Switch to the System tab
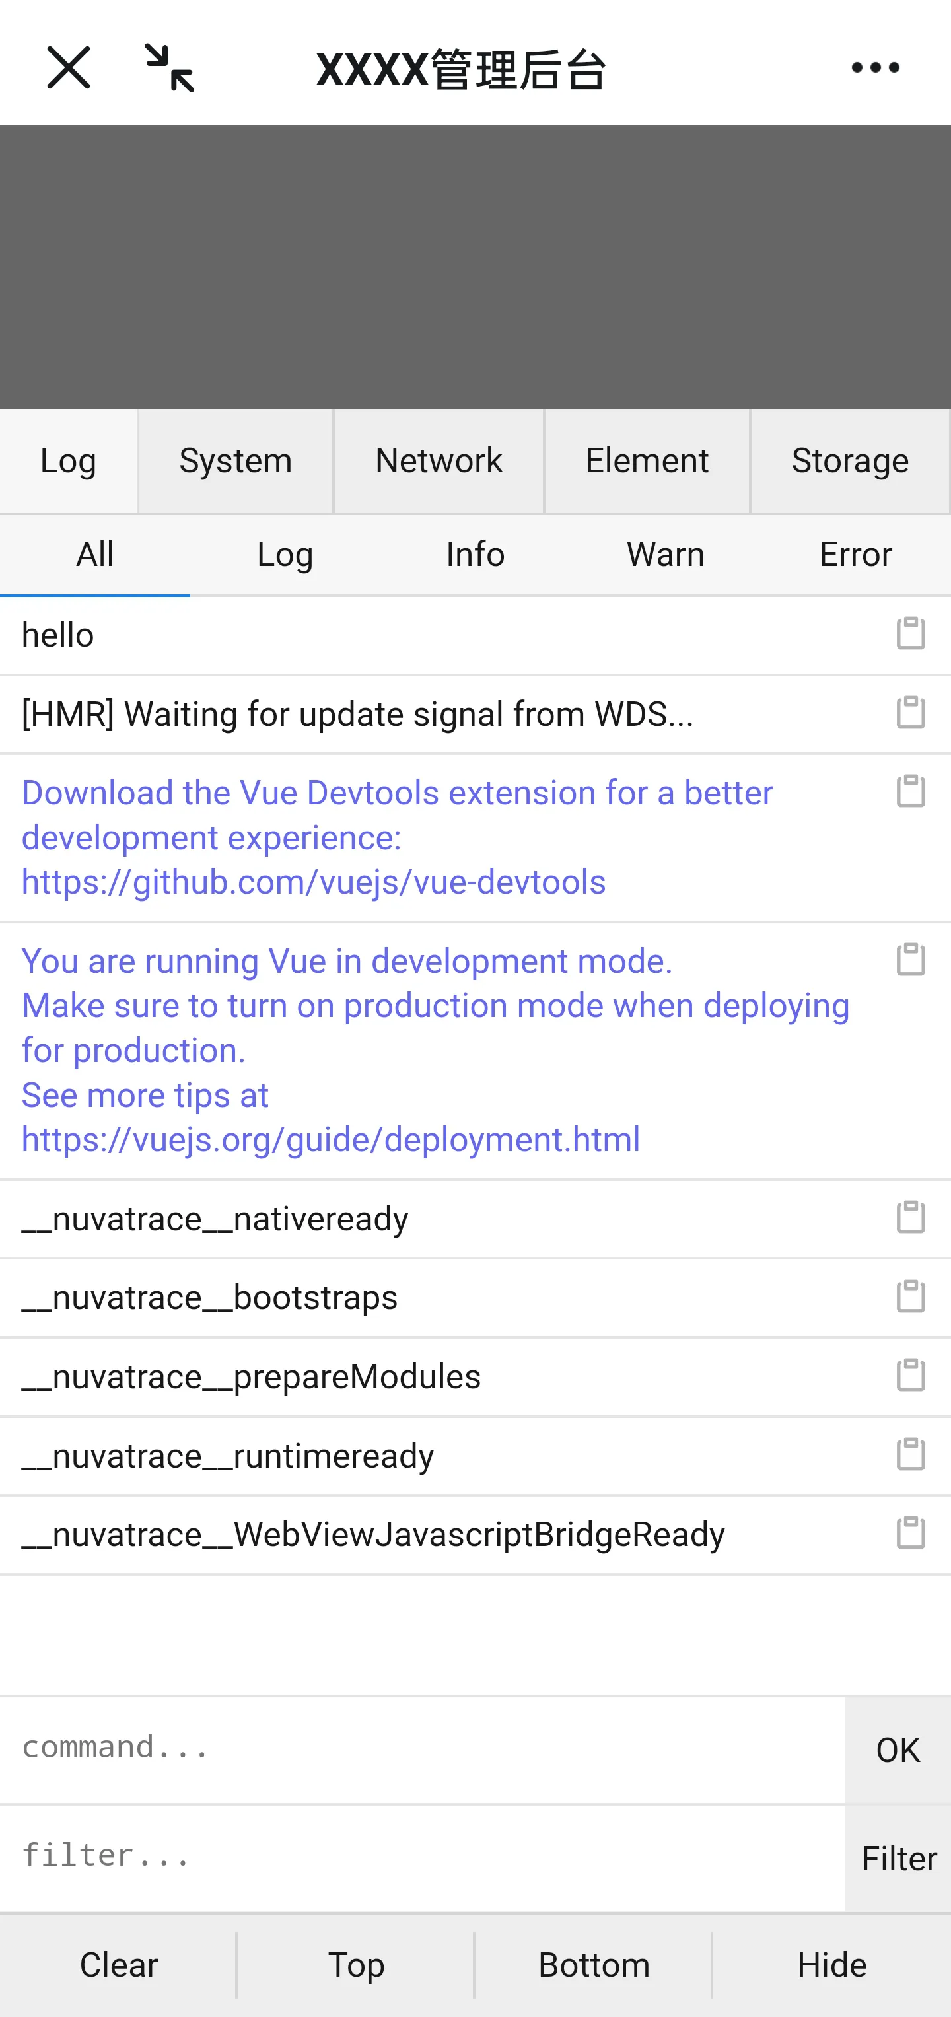Screen dimensions: 951x2017 tap(236, 461)
